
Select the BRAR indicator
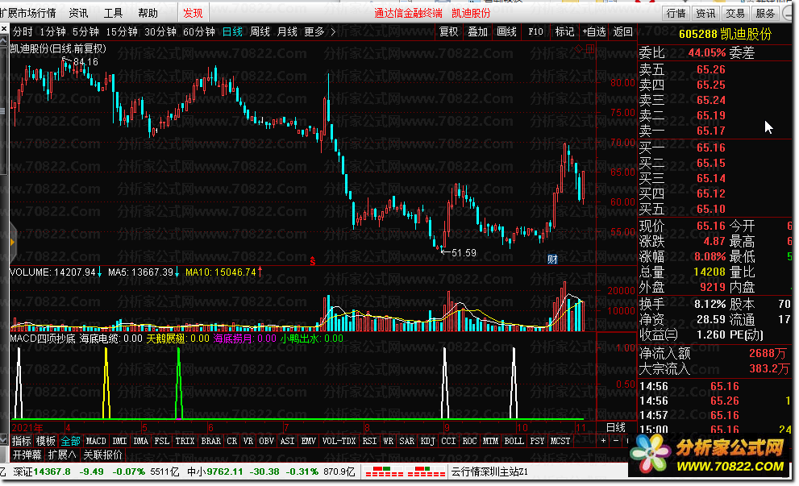point(211,441)
